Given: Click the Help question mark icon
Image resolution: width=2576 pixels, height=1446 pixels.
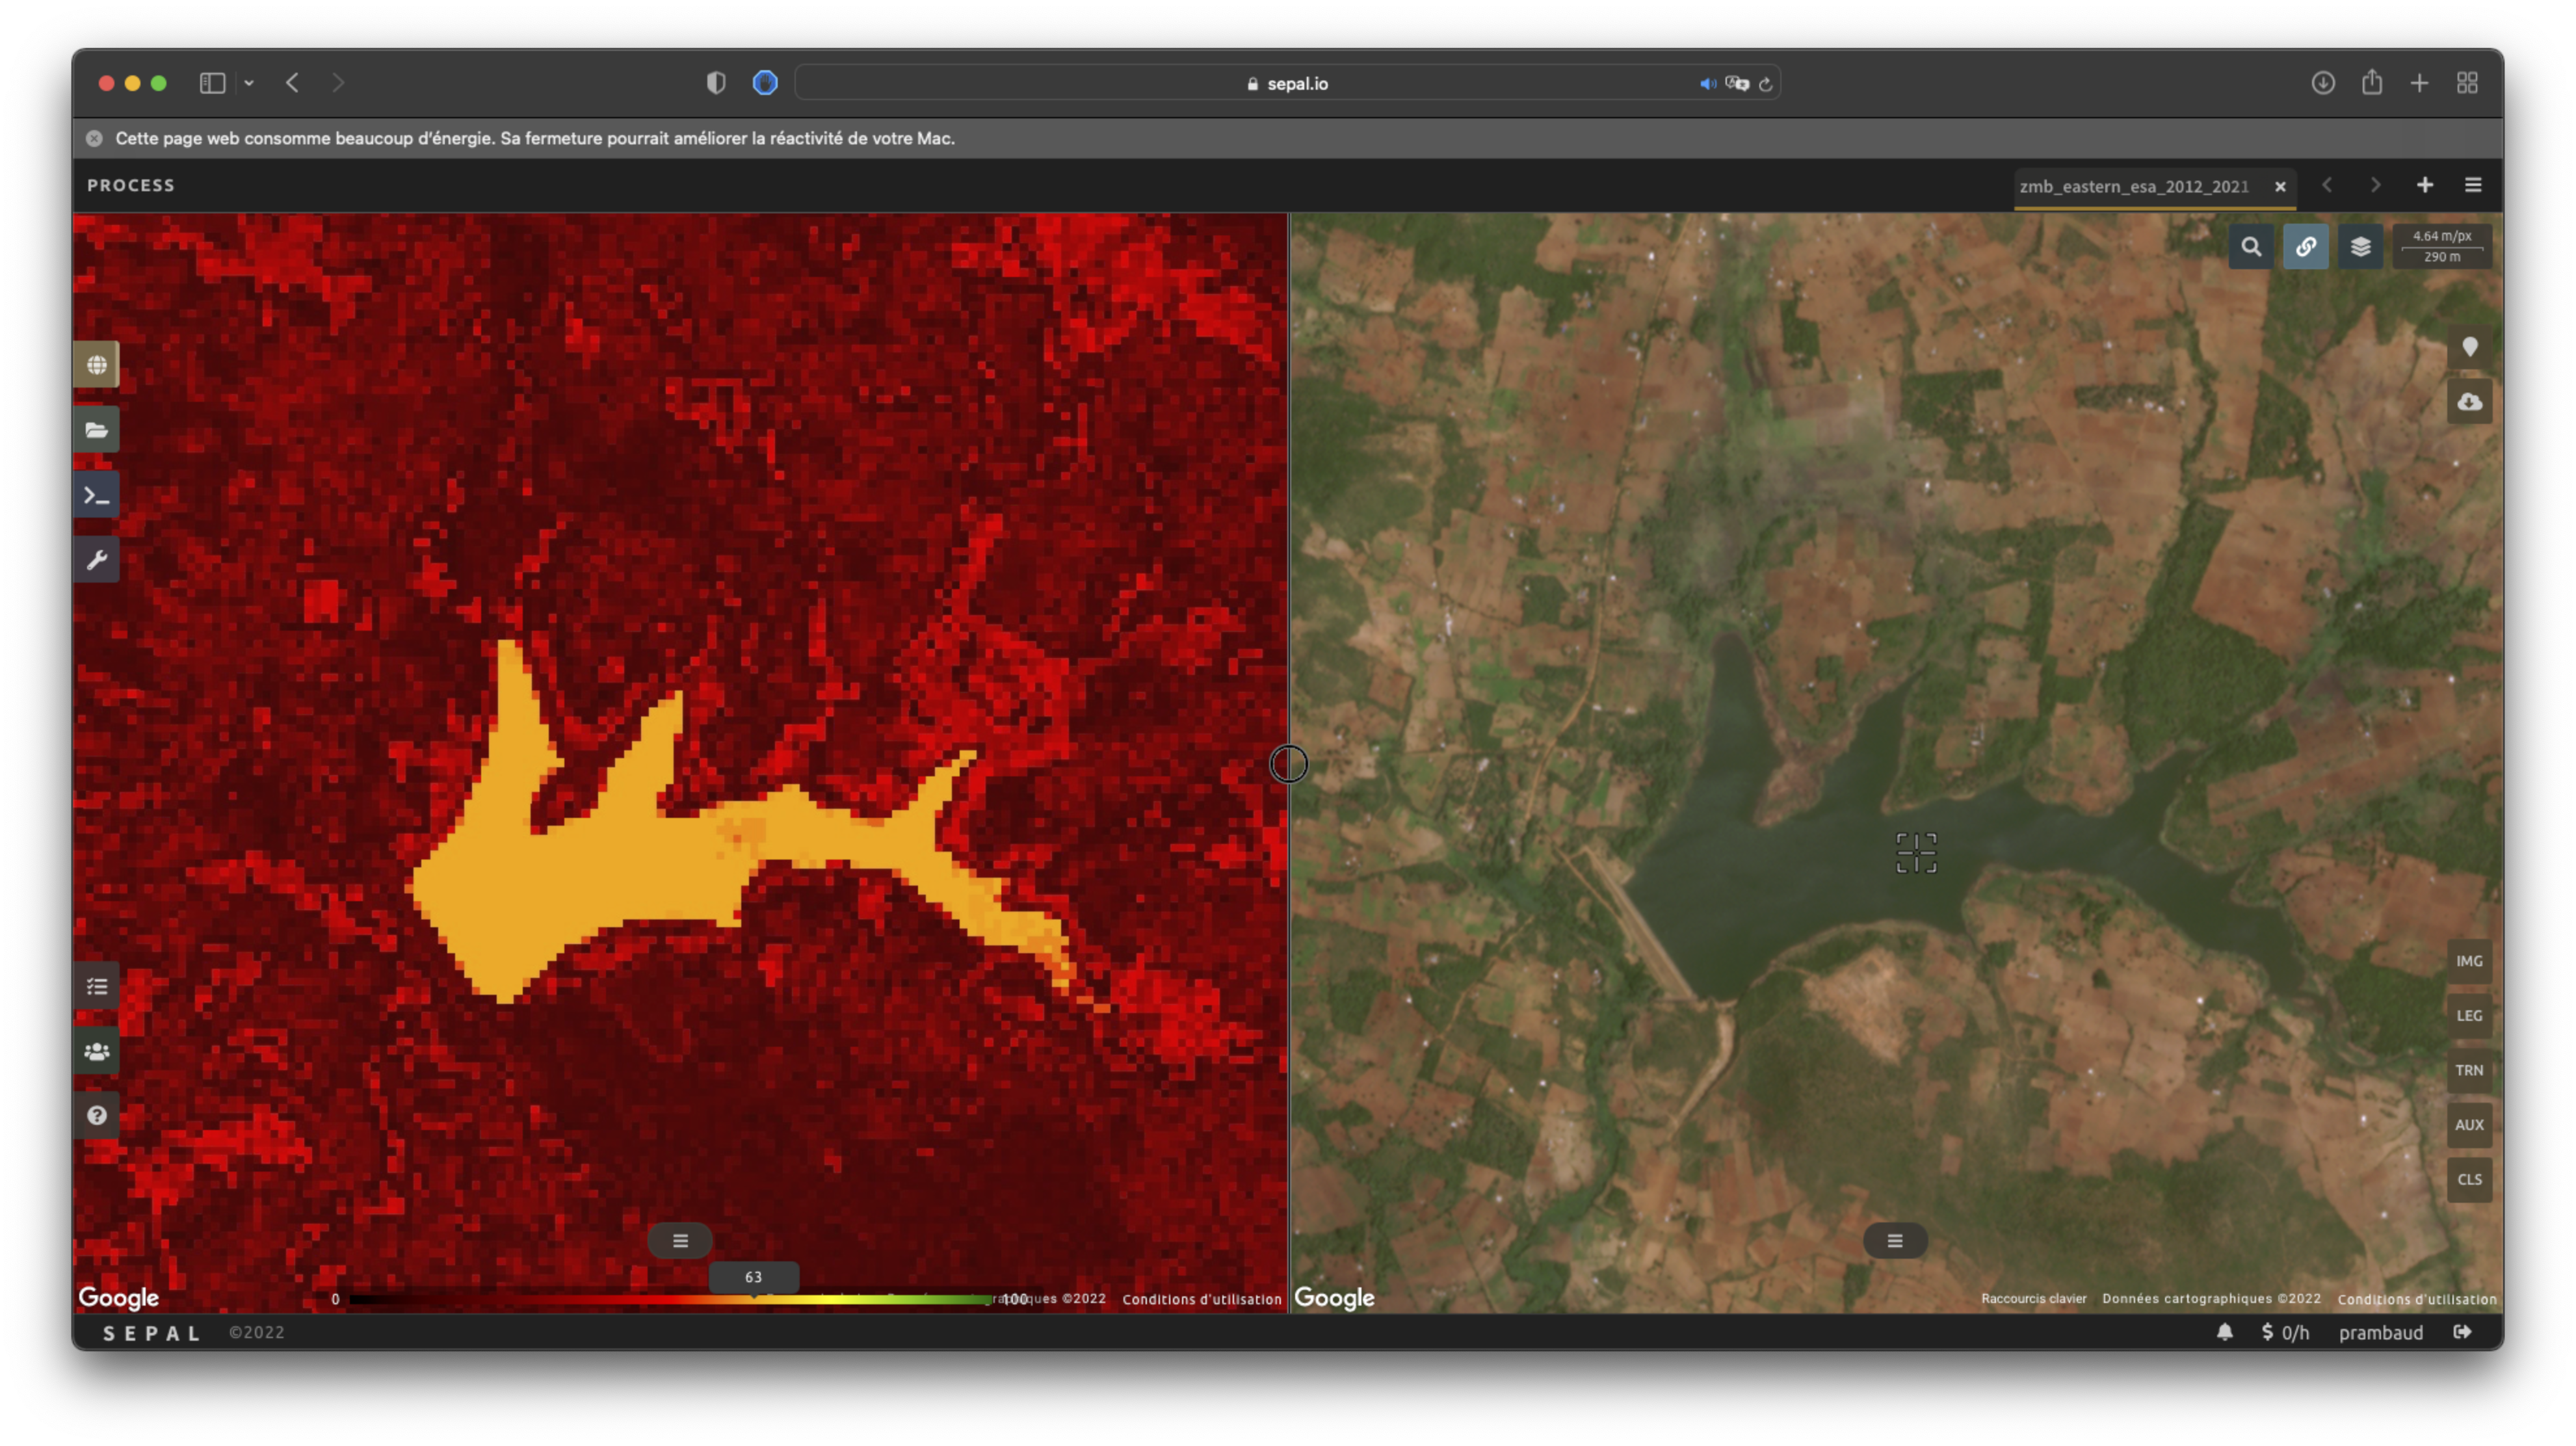Looking at the screenshot, I should pos(97,1116).
